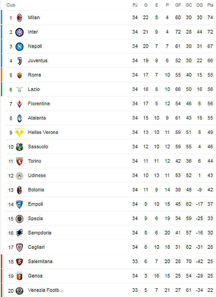Open the Venezia Football team link
216x297 pixels.
click(46, 290)
